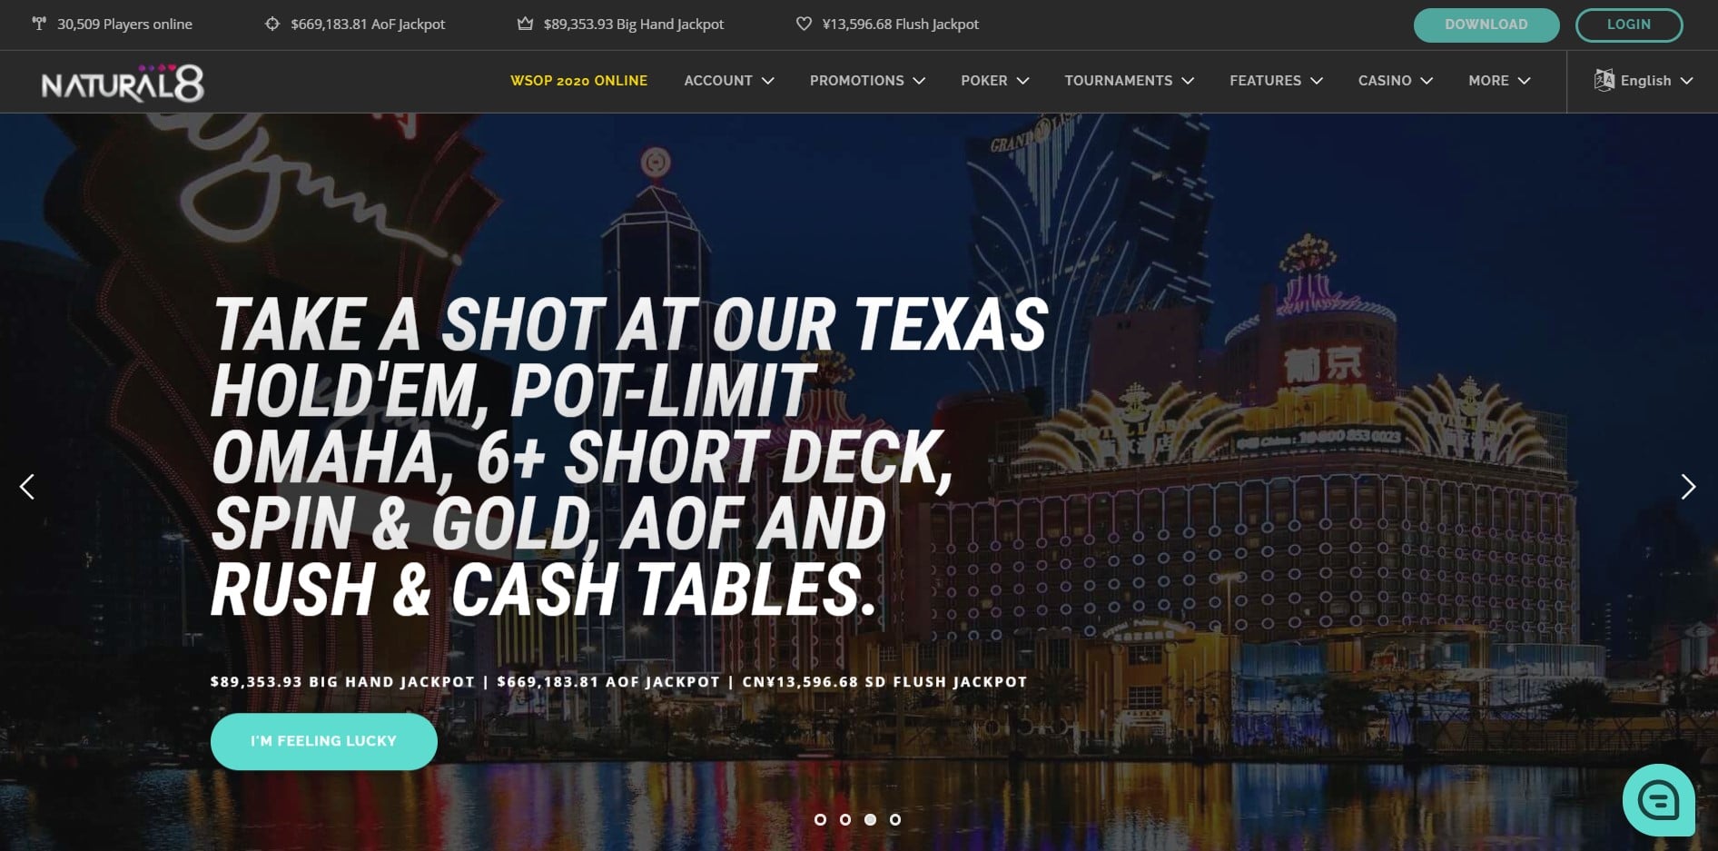Screen dimensions: 1718x851
Task: Click the Flush Jackpot heart icon
Action: [804, 24]
